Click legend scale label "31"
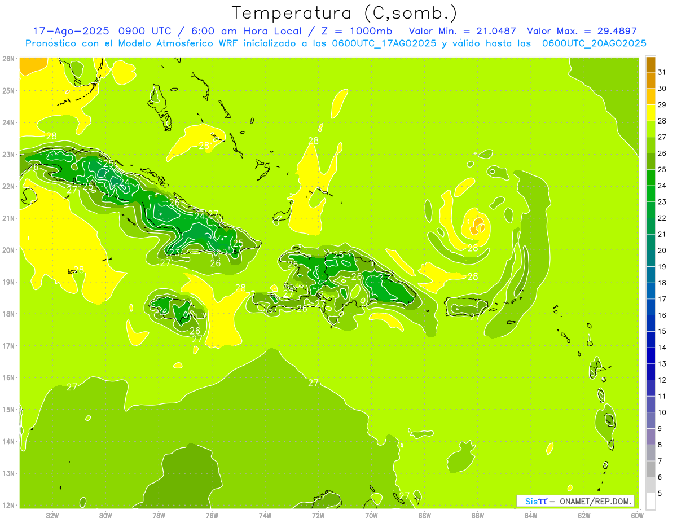This screenshot has width=677, height=523. click(x=662, y=72)
